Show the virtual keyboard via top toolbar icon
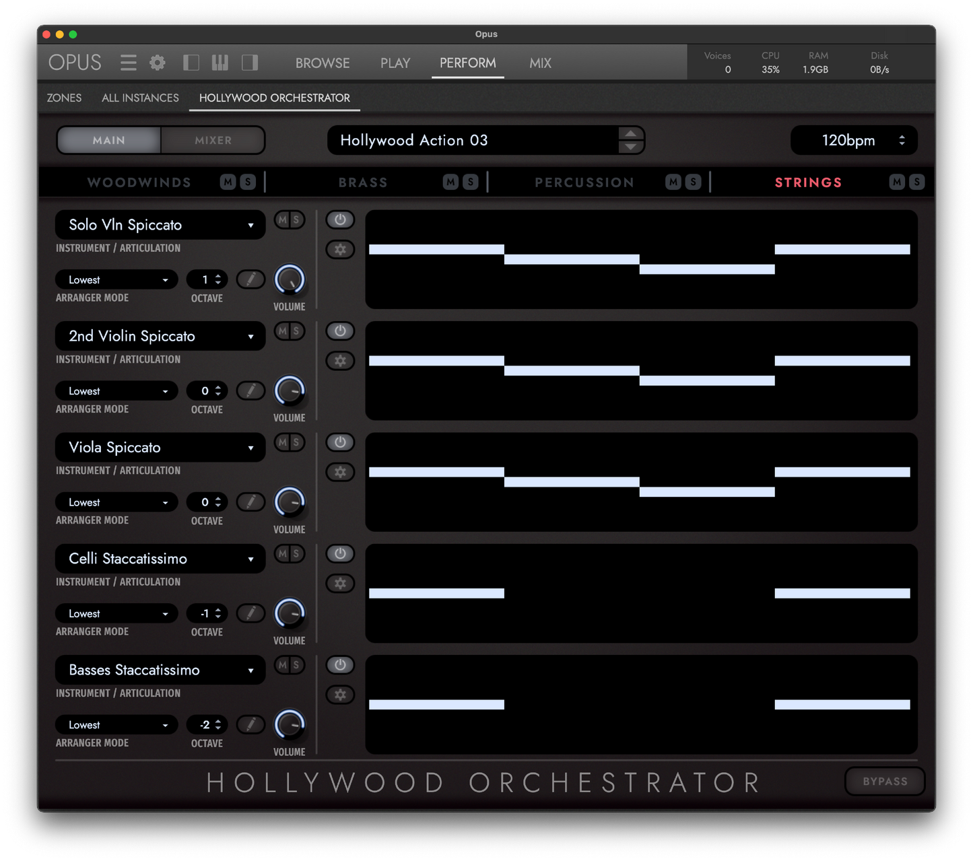Viewport: 973px width, 861px height. click(x=220, y=62)
